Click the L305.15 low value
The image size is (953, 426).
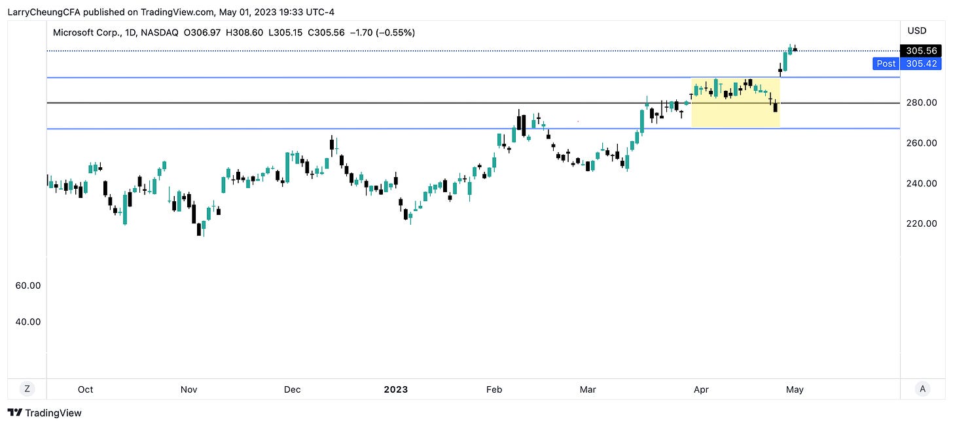coord(287,33)
